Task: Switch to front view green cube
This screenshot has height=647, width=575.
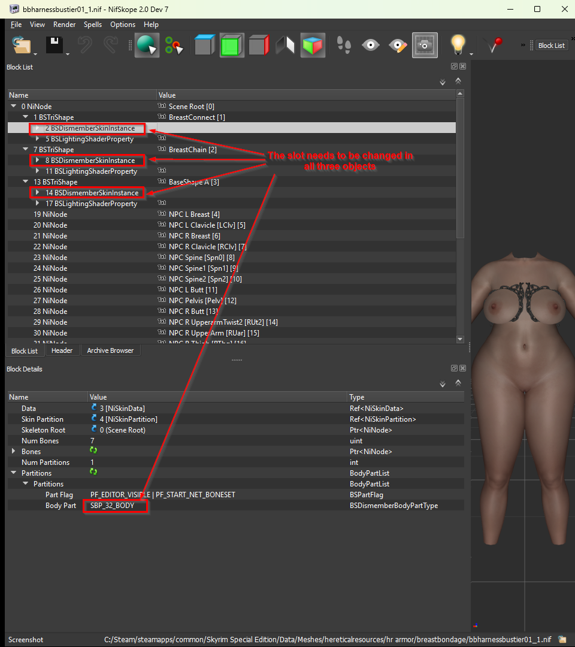Action: point(231,45)
